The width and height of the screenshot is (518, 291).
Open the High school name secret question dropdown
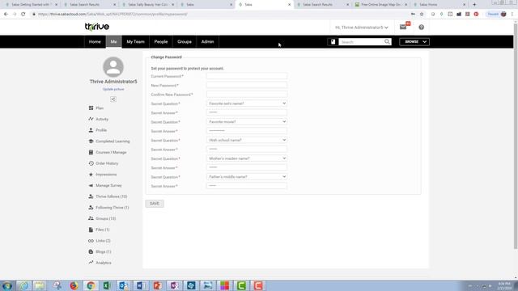(x=247, y=140)
